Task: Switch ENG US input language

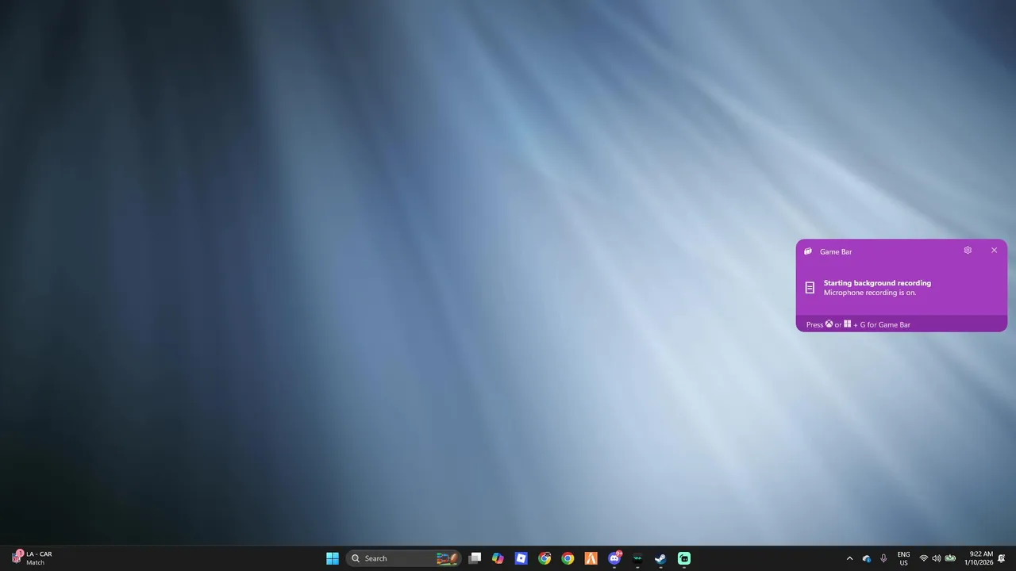Action: pos(903,558)
